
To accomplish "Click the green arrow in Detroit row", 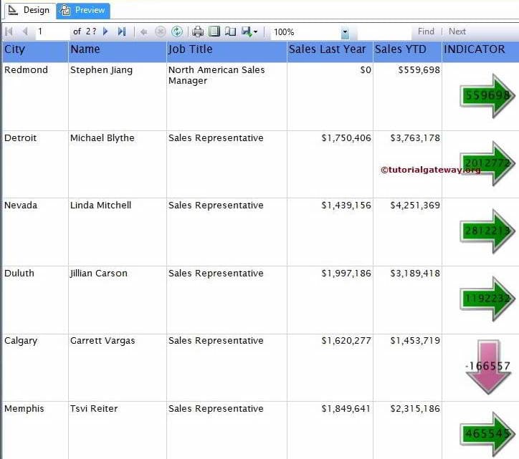I will coord(487,163).
